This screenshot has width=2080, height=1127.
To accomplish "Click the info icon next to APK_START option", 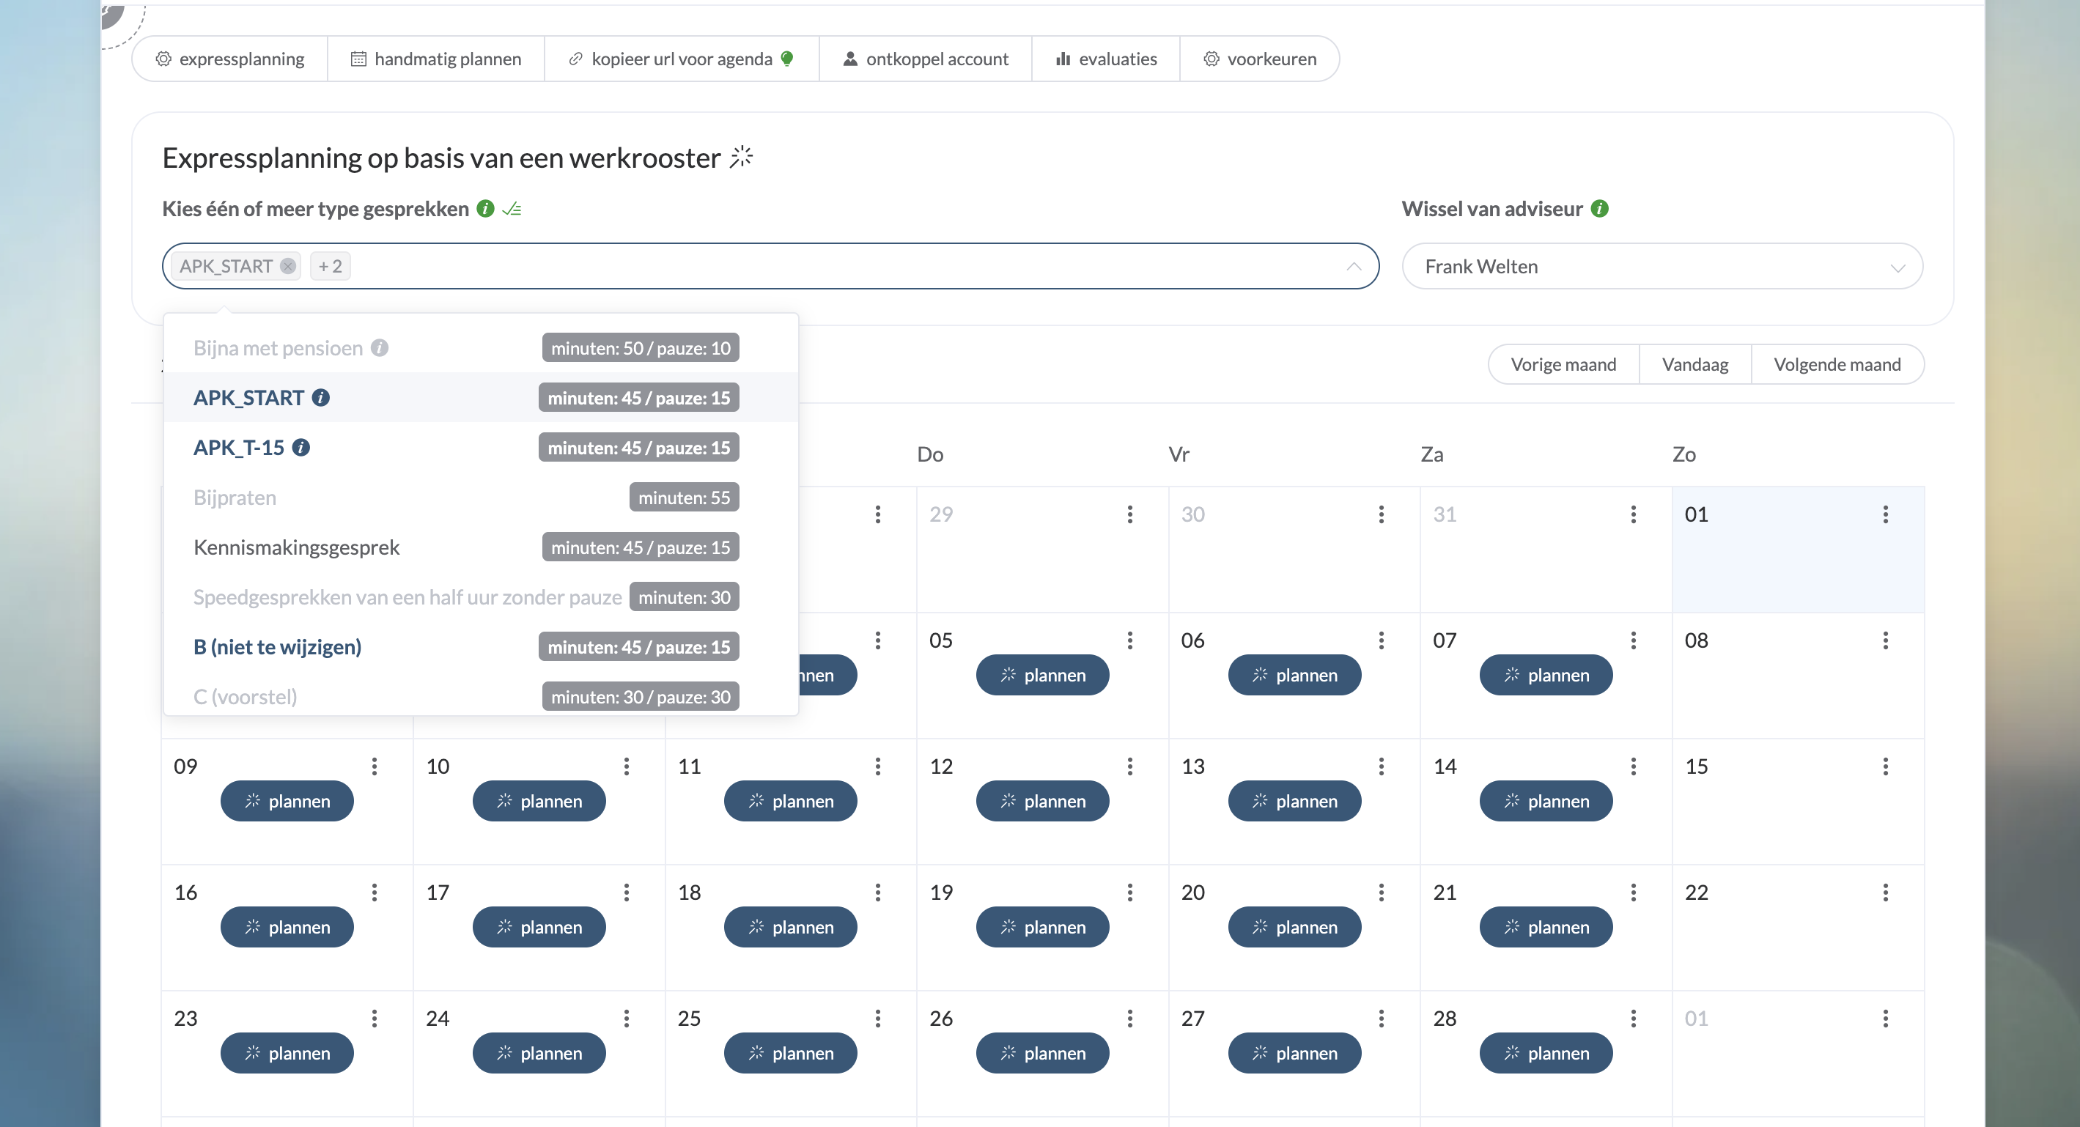I will [x=320, y=398].
